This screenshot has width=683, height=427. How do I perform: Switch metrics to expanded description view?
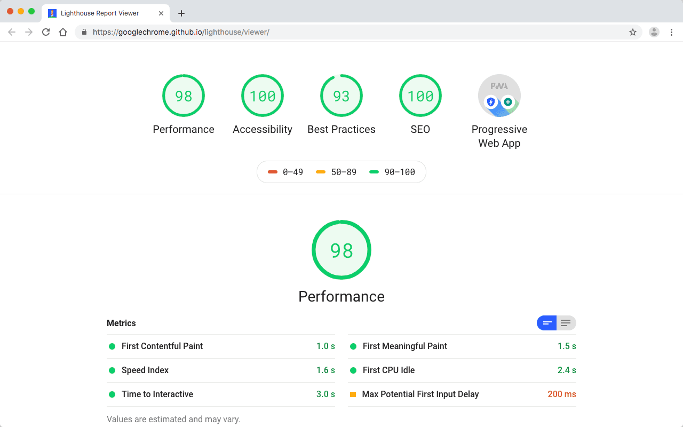[566, 323]
